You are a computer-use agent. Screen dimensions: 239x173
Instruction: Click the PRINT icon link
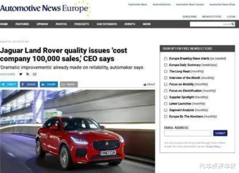point(149,85)
